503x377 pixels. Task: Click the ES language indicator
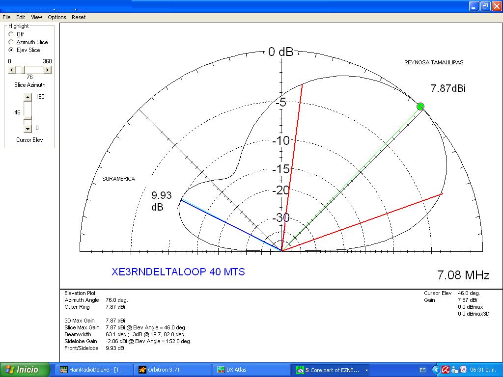tap(422, 370)
